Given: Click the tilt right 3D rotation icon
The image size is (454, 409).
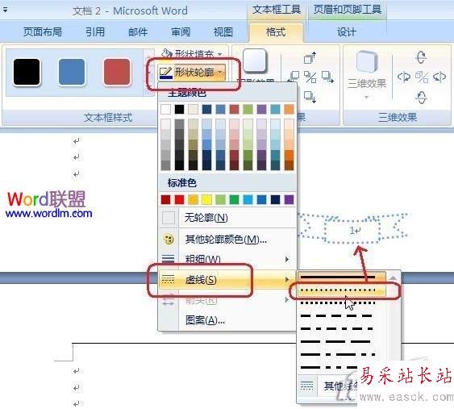Looking at the screenshot, I should [x=439, y=77].
